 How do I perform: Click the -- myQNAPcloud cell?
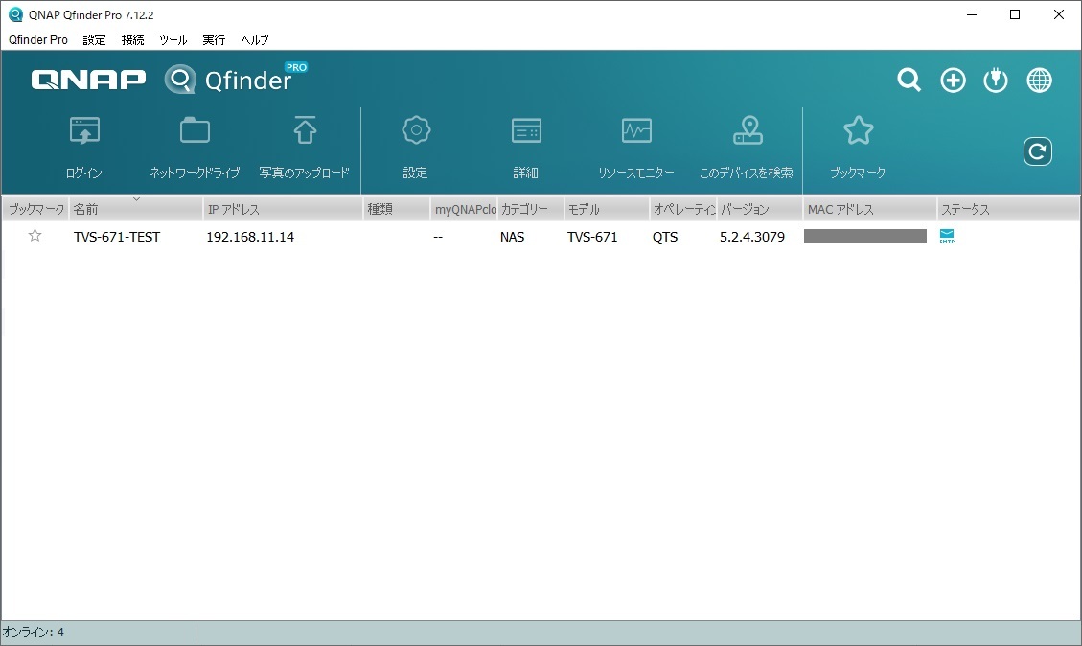[438, 237]
